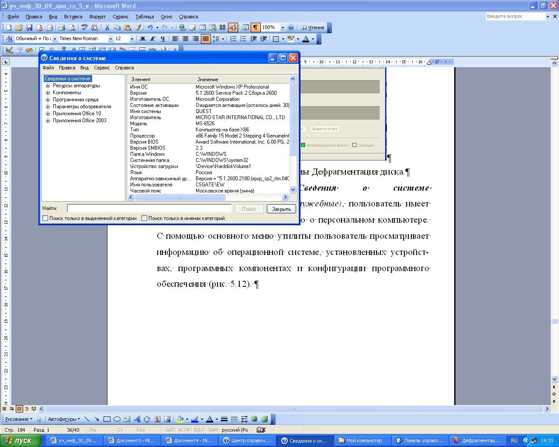This screenshot has width=559, height=447.
Task: Expand the Компоненты tree node
Action: point(48,93)
